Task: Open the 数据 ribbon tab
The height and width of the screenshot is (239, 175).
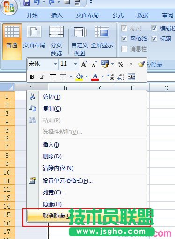Action: coord(143,15)
